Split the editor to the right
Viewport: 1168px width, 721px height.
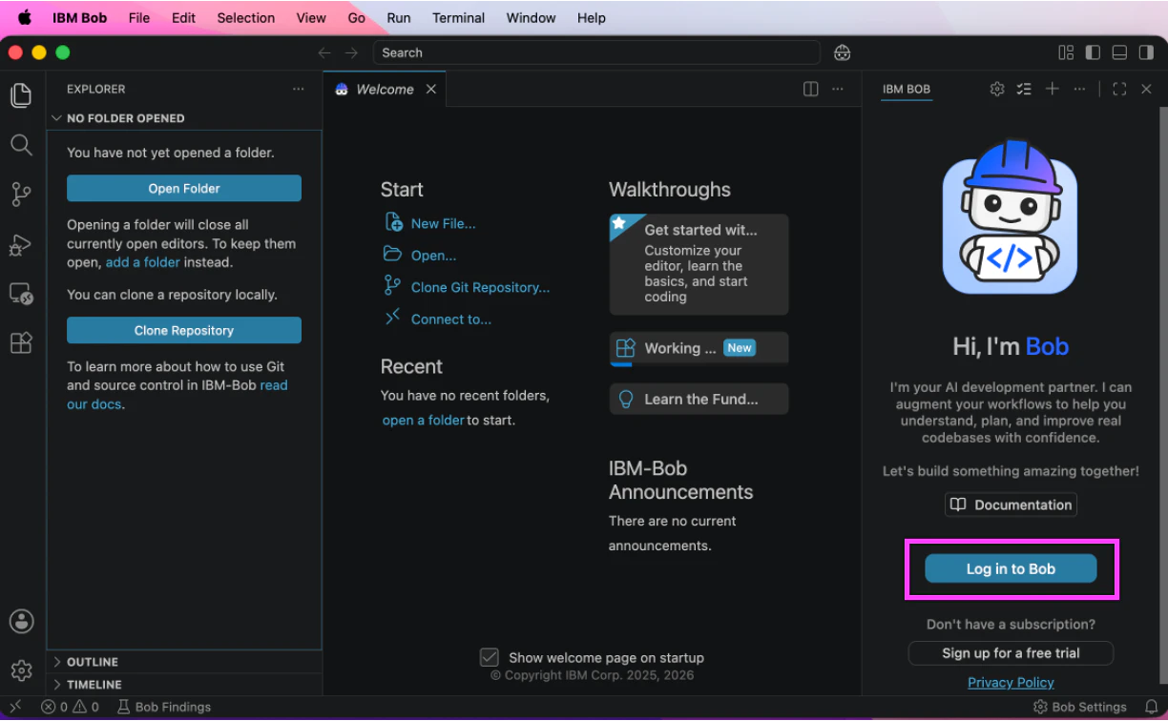point(810,89)
